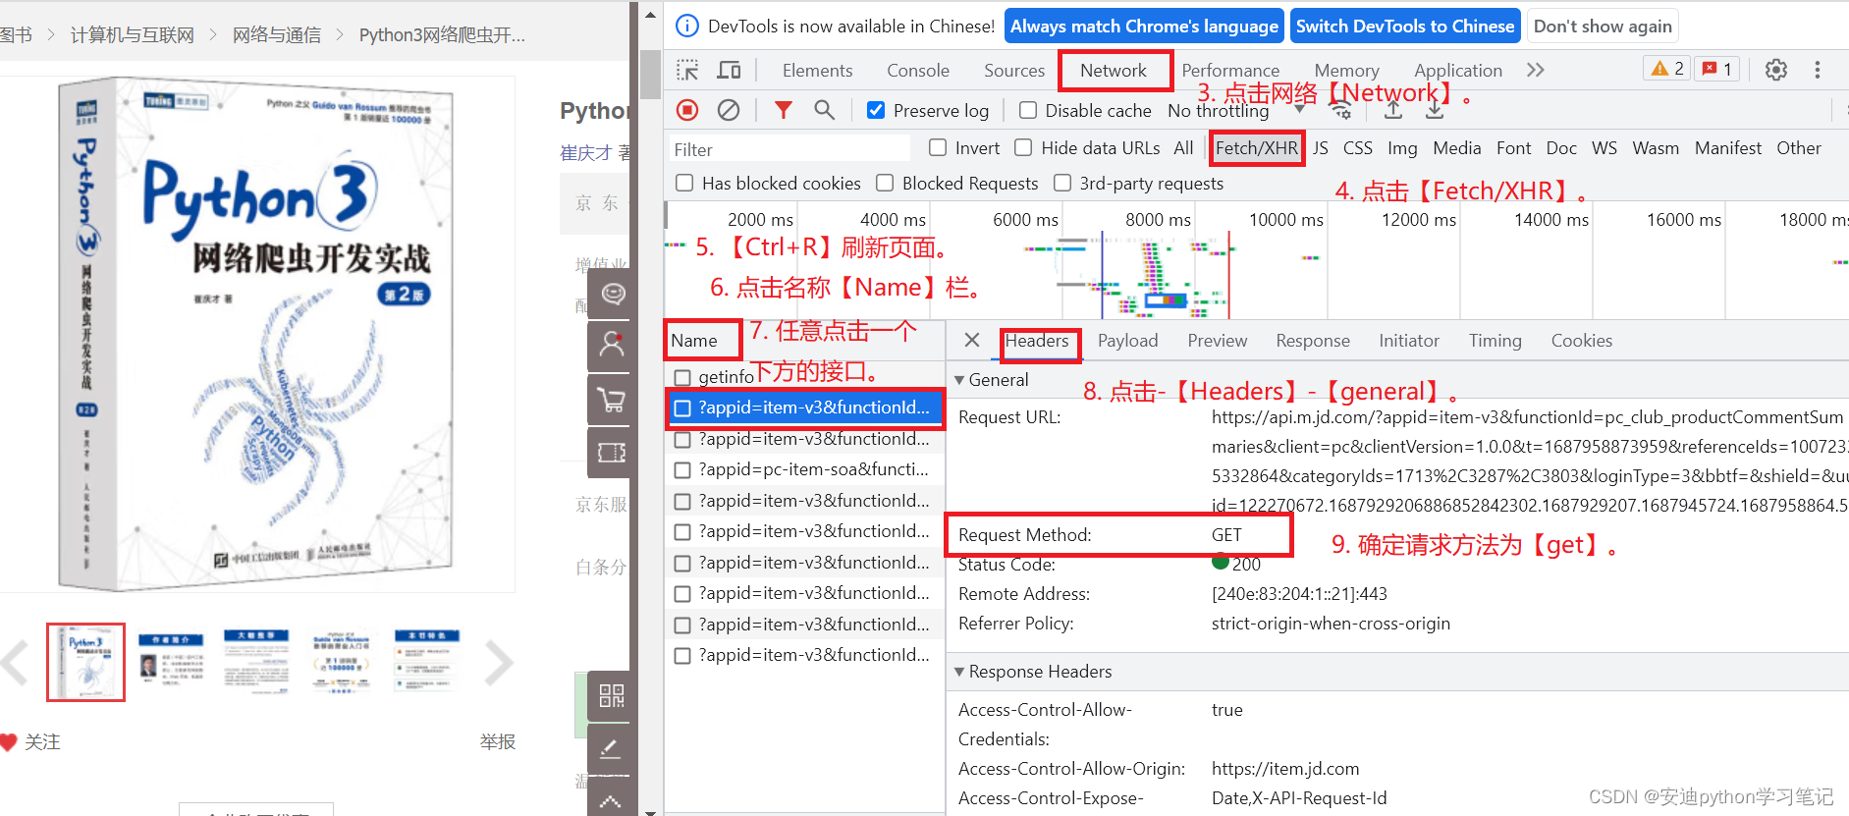Tick the ?appid=pc-item-soa request checkbox
The width and height of the screenshot is (1849, 816).
(x=682, y=470)
